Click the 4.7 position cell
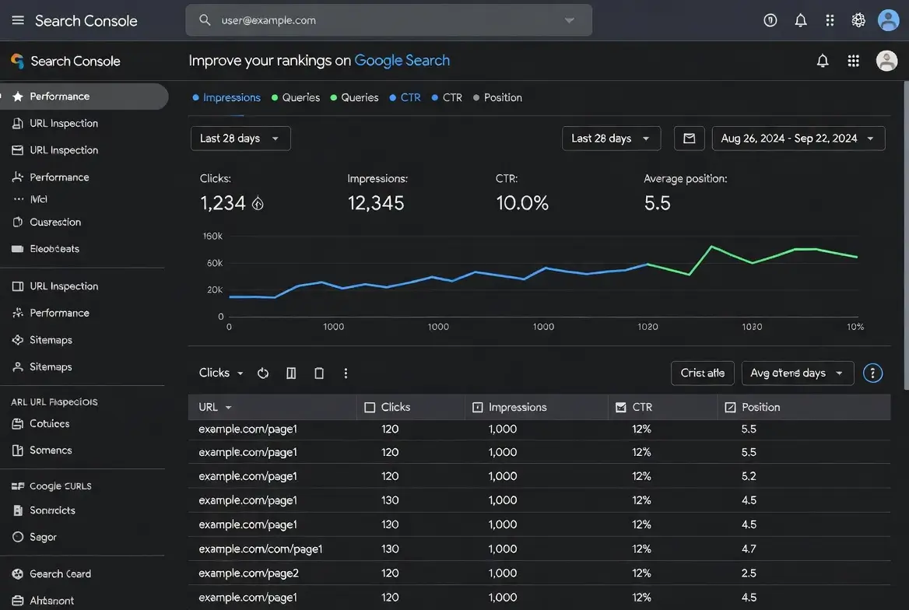Screen dimensions: 909x610 coord(749,549)
